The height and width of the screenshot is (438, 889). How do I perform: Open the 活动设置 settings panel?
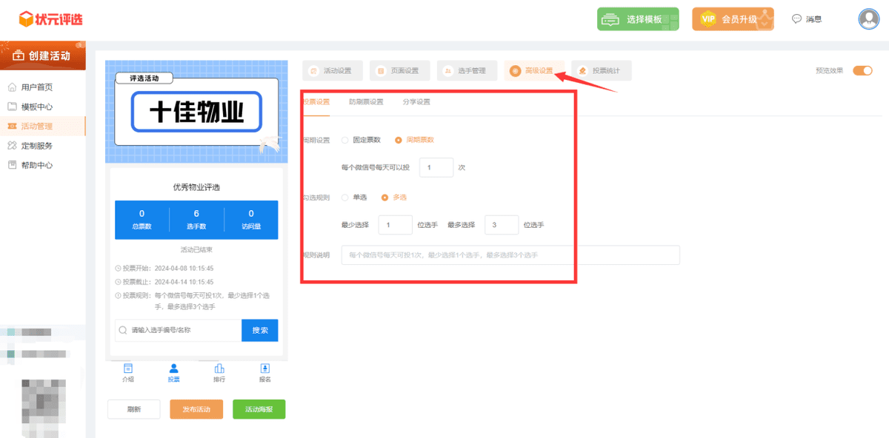(x=333, y=70)
